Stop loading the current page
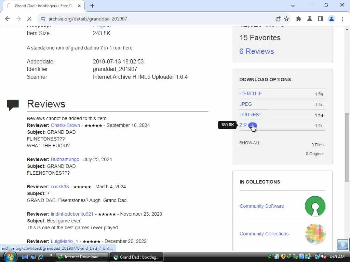The image size is (350, 262). pyautogui.click(x=29, y=19)
